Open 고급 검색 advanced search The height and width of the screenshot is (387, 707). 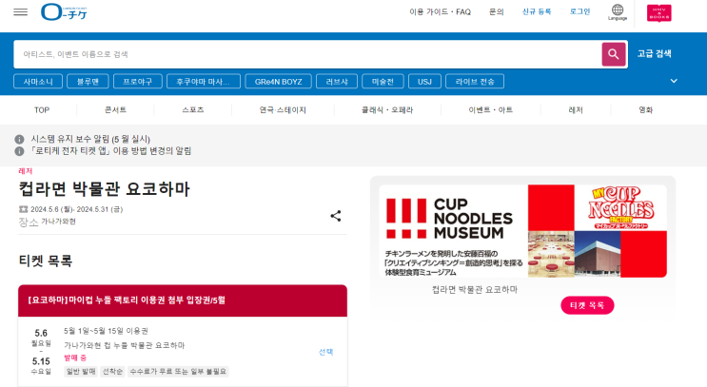[x=655, y=53]
